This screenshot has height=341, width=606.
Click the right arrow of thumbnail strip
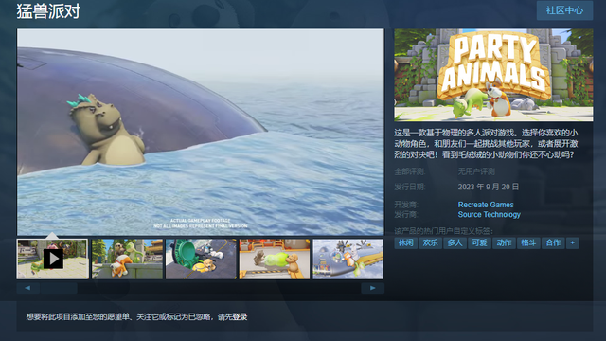(372, 288)
